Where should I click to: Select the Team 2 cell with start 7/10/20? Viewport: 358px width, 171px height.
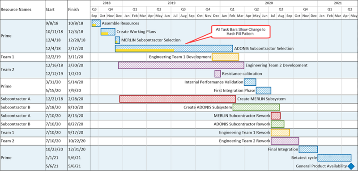click(7, 141)
